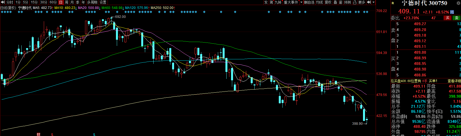Toggle the 均线 moving average display
Viewport: 461px width, 136px height.
click(x=319, y=2)
